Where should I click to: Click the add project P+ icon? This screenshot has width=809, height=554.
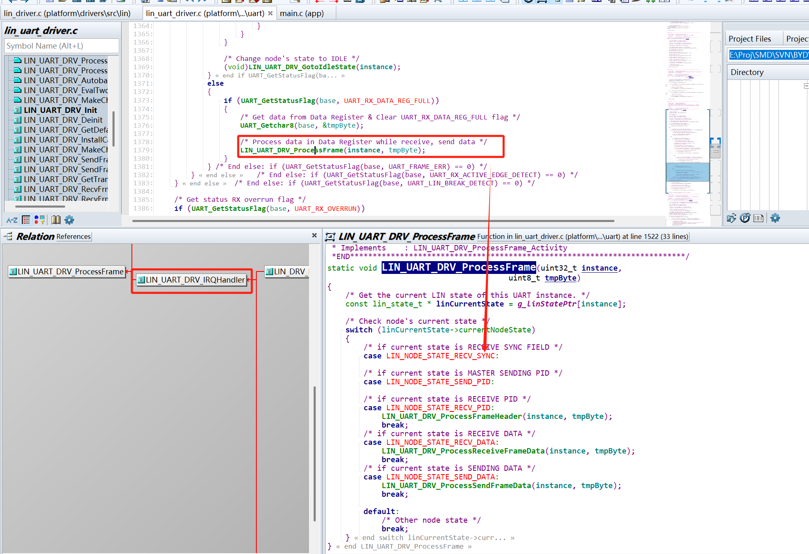745,218
